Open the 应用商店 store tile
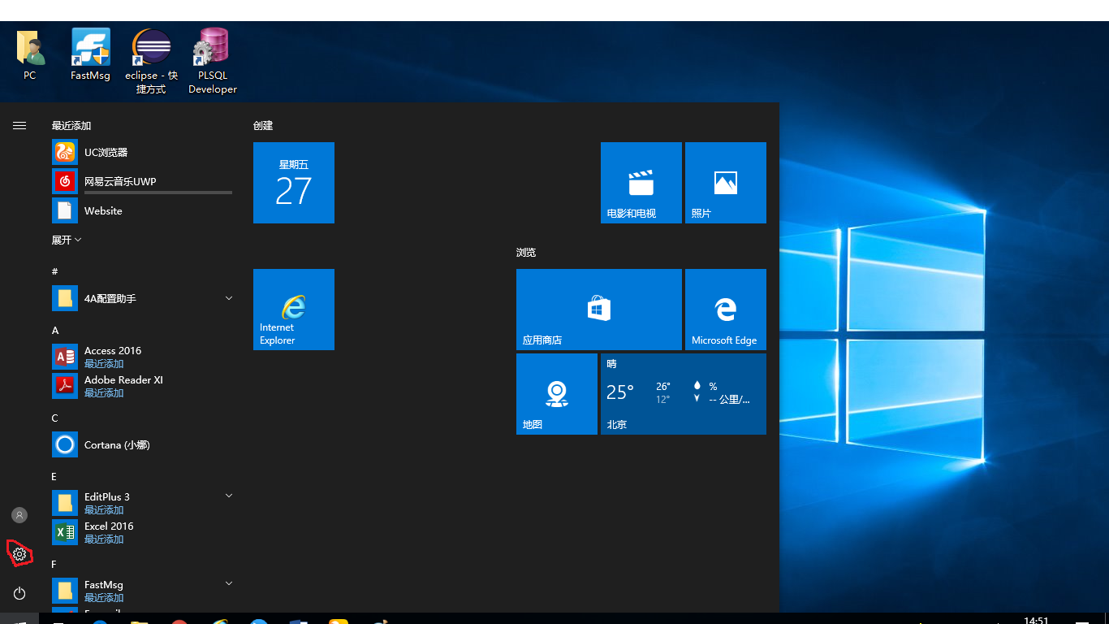Viewport: 1109px width, 624px height. (599, 310)
